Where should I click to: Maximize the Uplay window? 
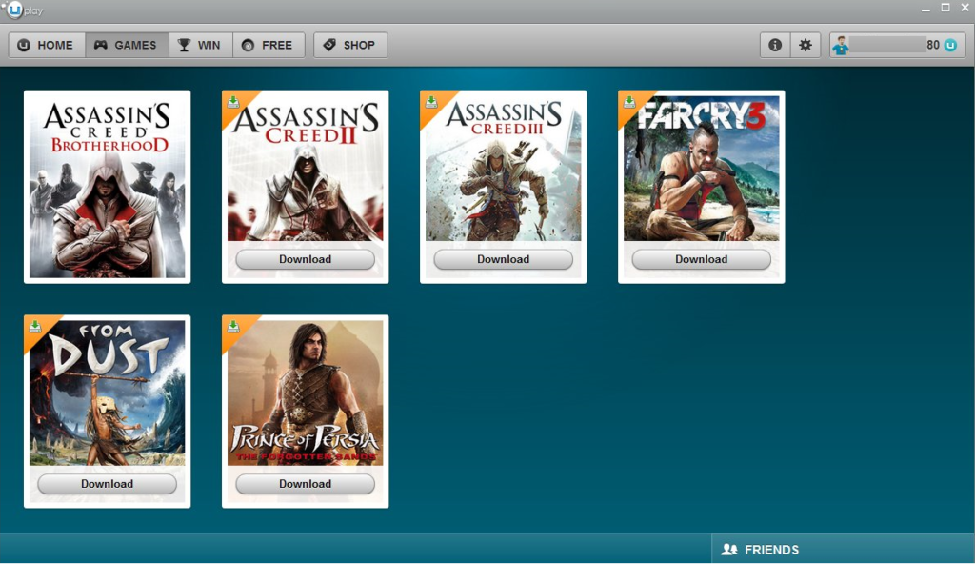tap(945, 8)
